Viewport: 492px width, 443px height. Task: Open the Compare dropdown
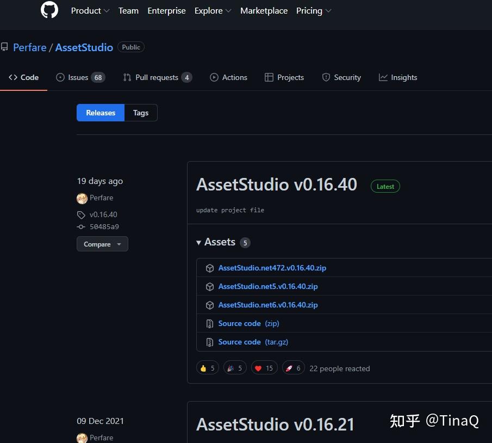click(102, 244)
